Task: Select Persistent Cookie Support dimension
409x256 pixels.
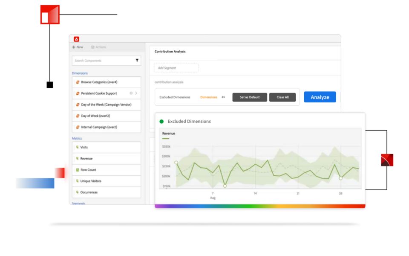Action: pyautogui.click(x=107, y=93)
